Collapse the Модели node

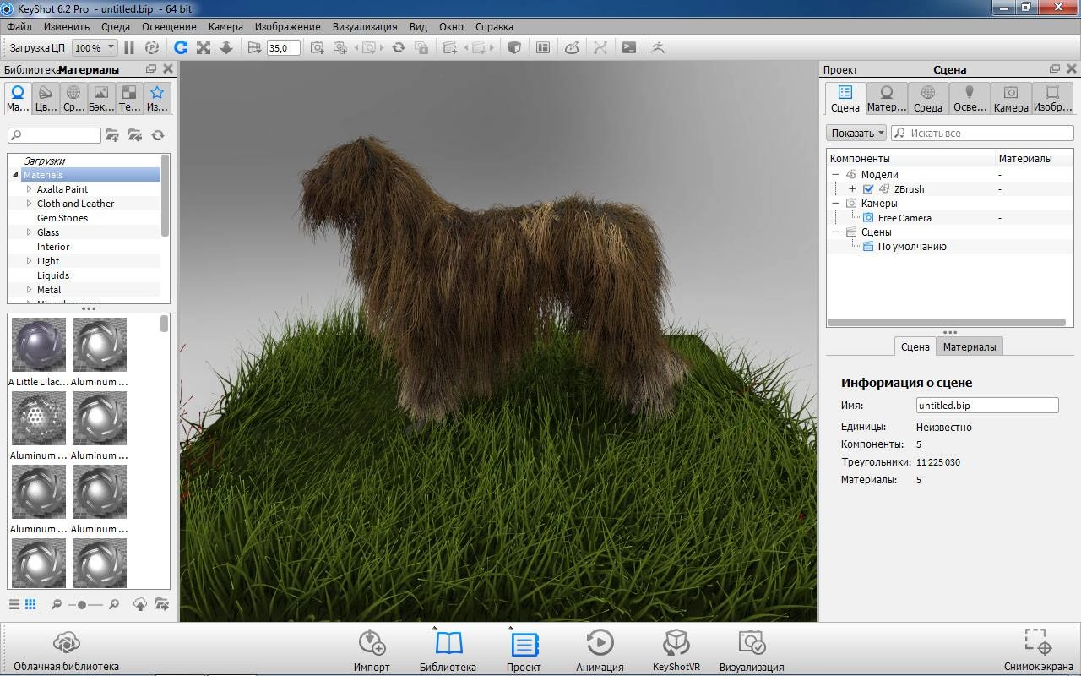point(835,175)
